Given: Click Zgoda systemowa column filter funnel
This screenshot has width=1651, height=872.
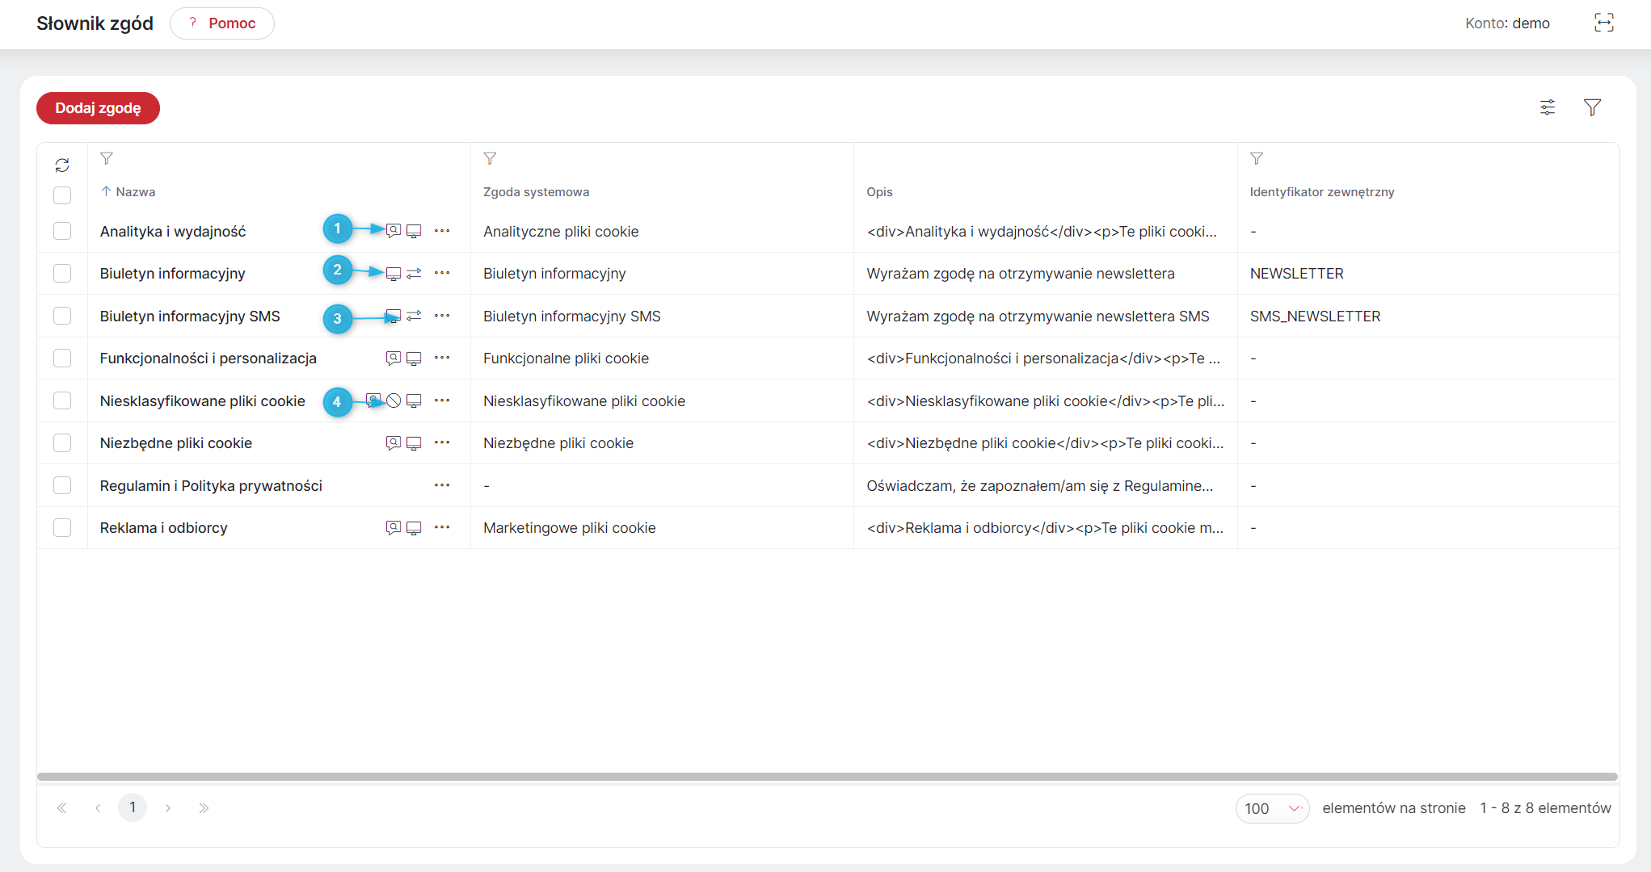Looking at the screenshot, I should coord(490,158).
